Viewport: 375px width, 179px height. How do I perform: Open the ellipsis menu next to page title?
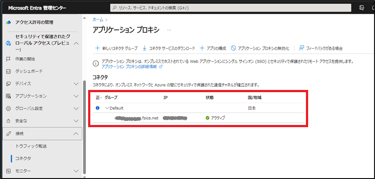[169, 30]
